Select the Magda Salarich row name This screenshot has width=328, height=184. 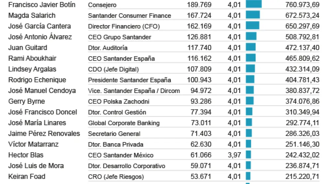32,16
